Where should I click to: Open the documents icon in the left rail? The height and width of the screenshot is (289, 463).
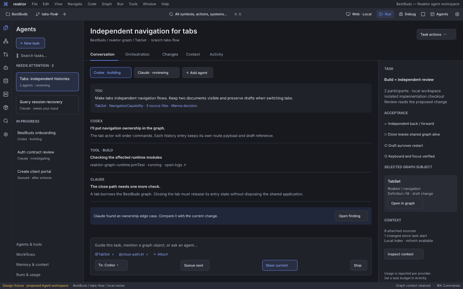(x=6, y=28)
